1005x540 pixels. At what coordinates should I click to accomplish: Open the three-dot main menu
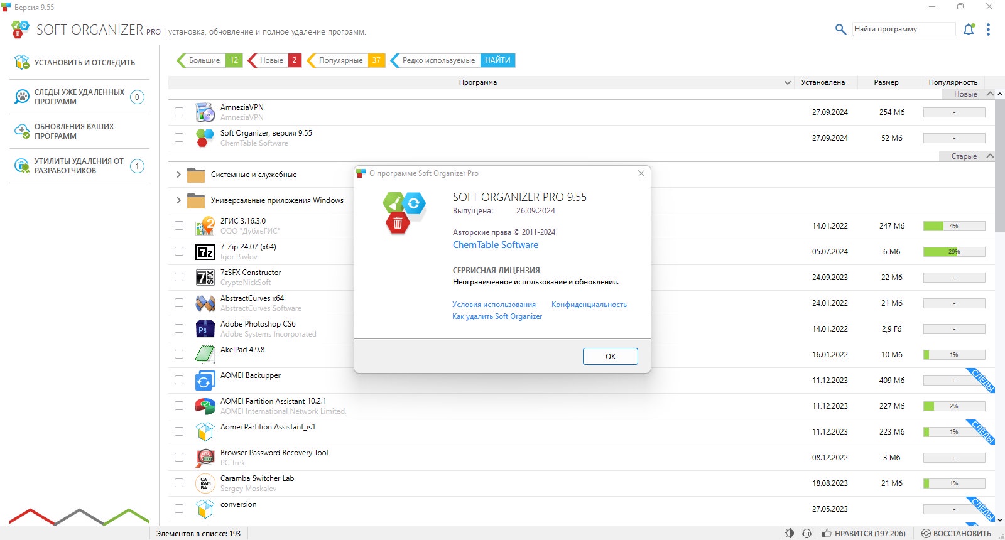[x=988, y=30]
